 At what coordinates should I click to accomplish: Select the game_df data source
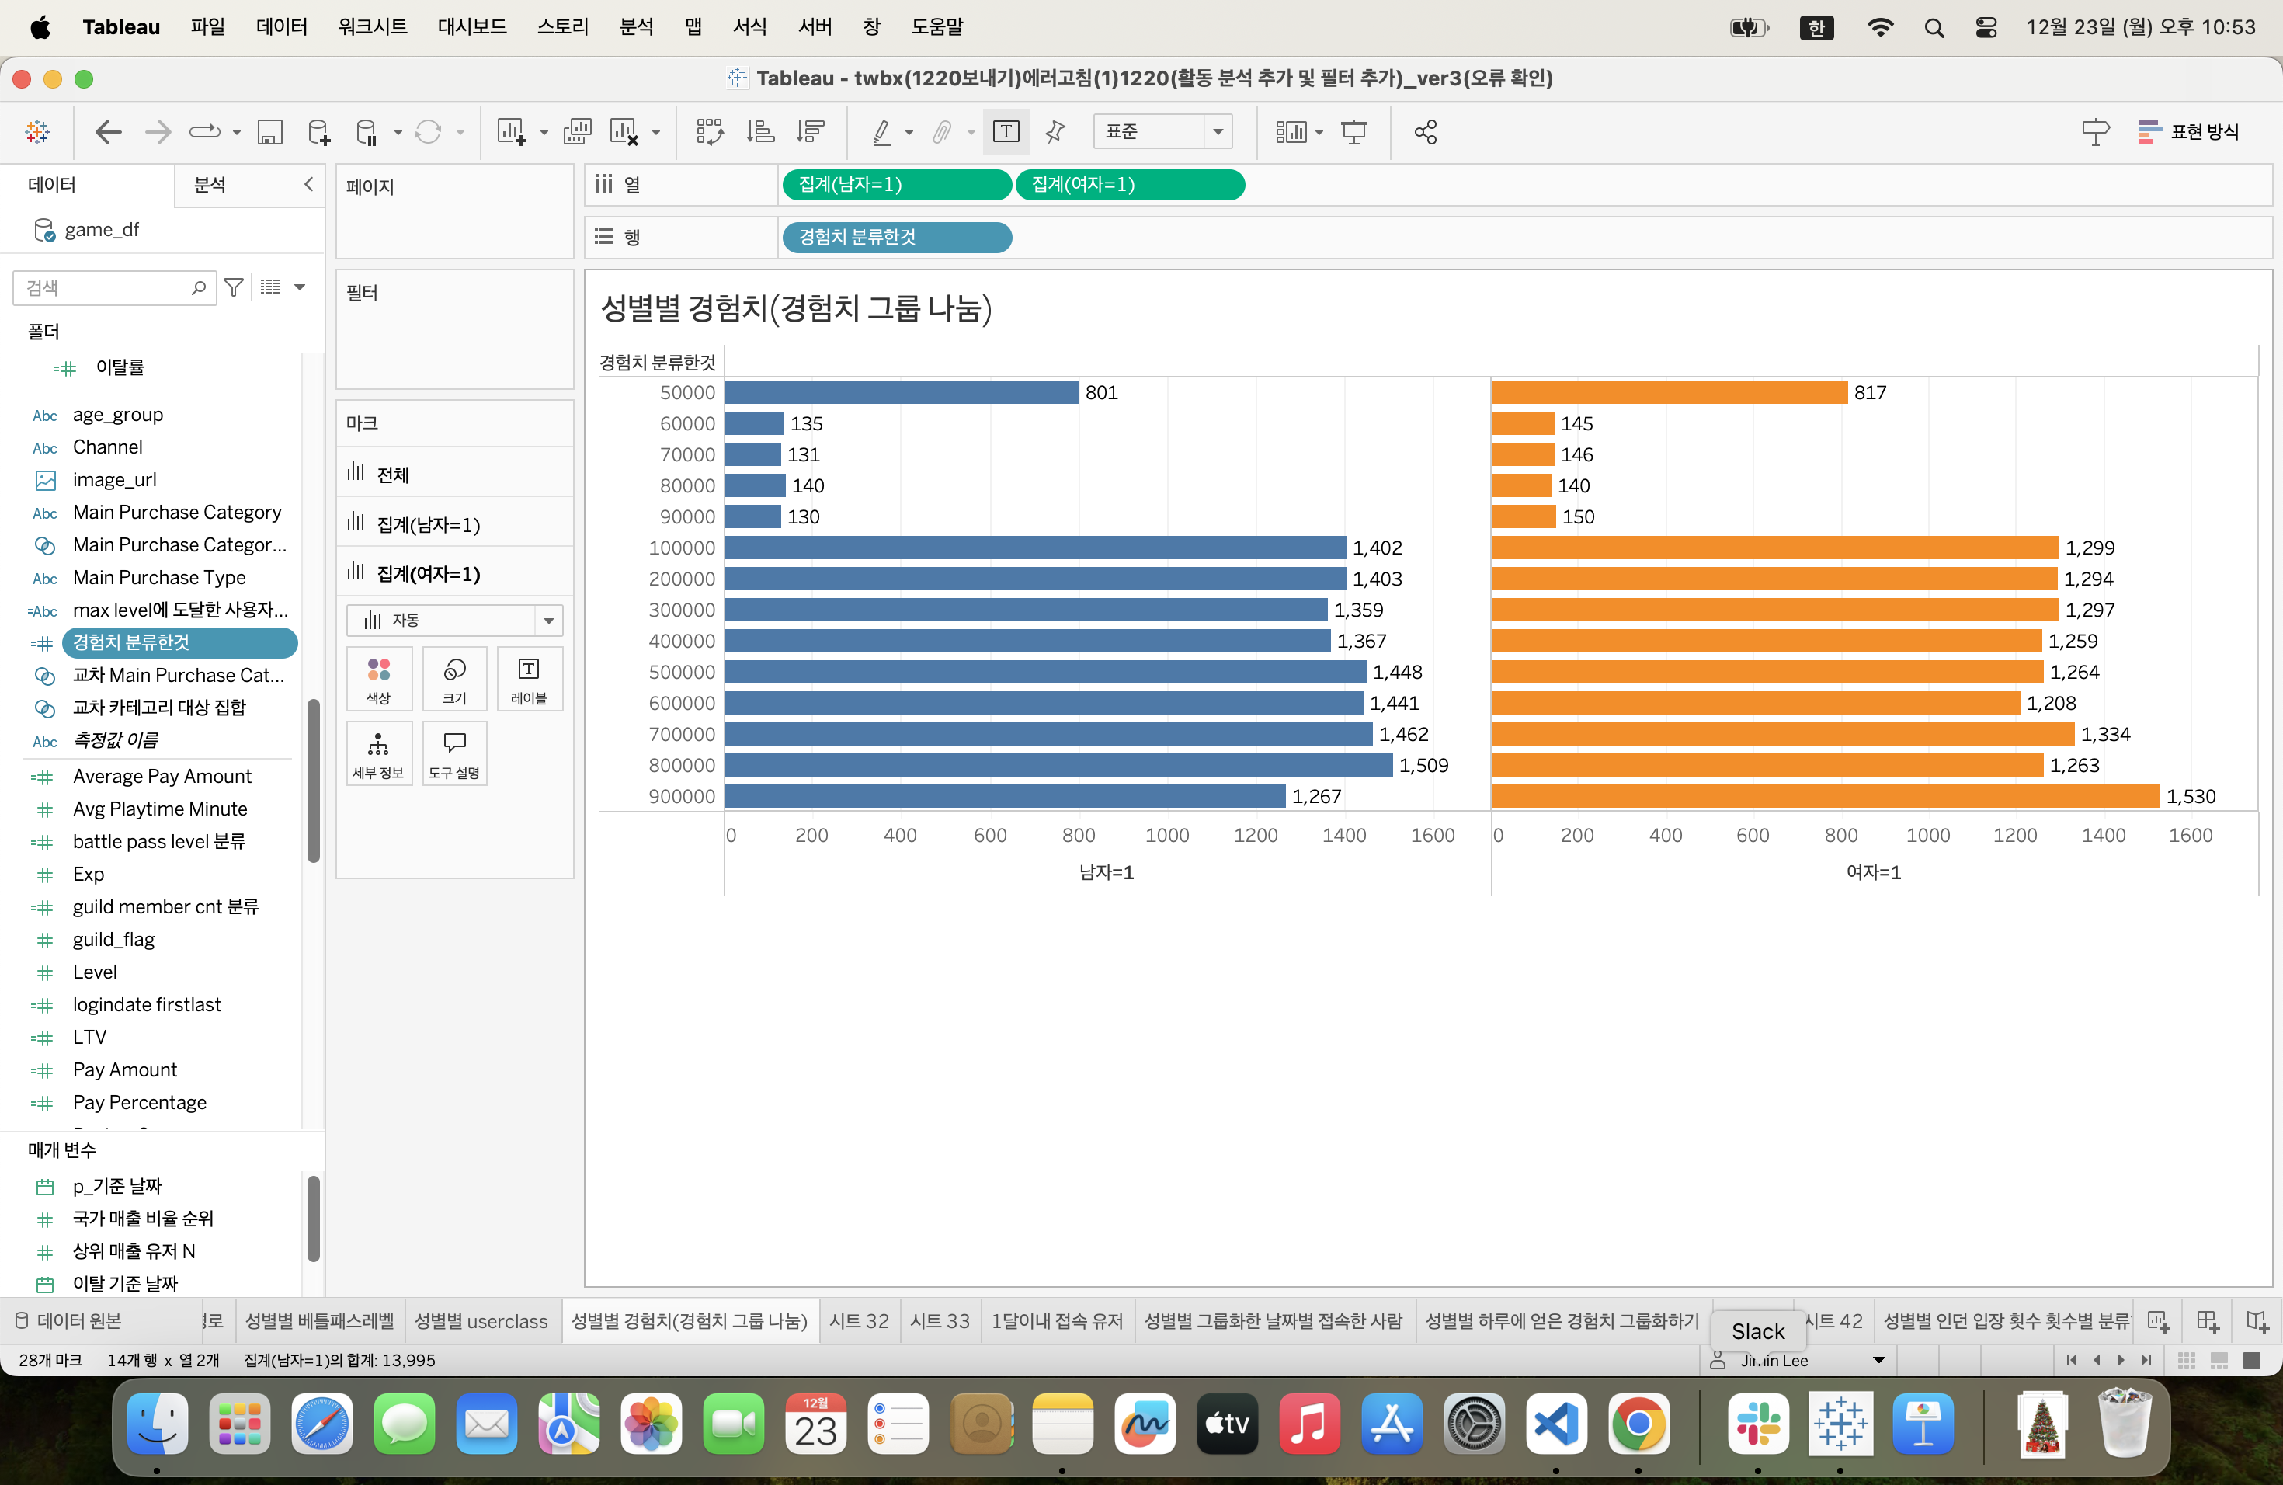coord(101,229)
